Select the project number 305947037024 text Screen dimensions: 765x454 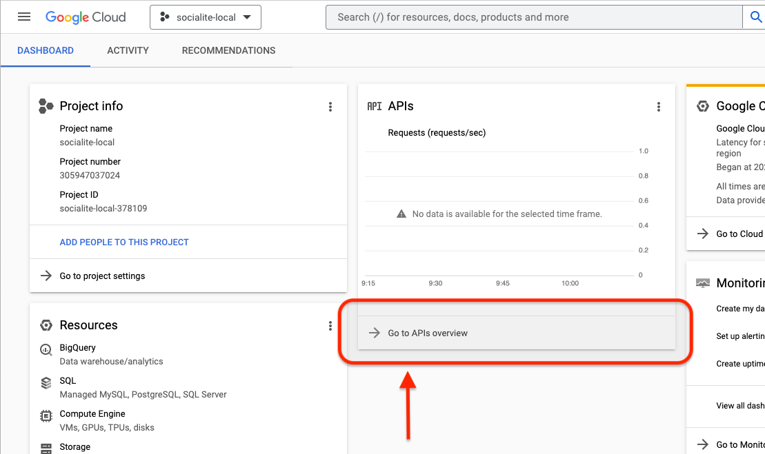click(x=90, y=175)
